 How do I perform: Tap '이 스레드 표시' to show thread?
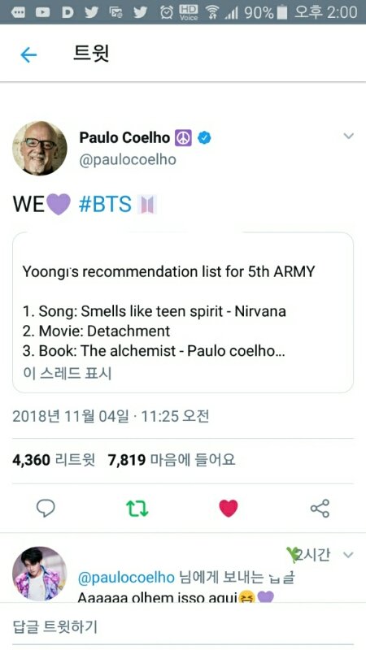[x=68, y=373]
